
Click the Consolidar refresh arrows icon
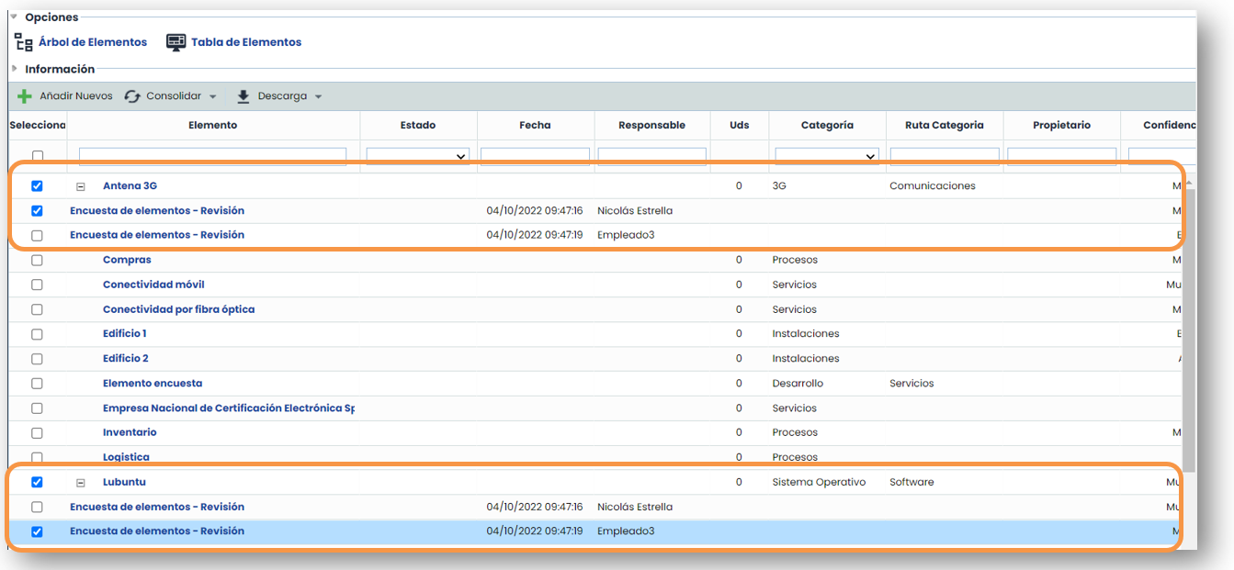pyautogui.click(x=133, y=96)
